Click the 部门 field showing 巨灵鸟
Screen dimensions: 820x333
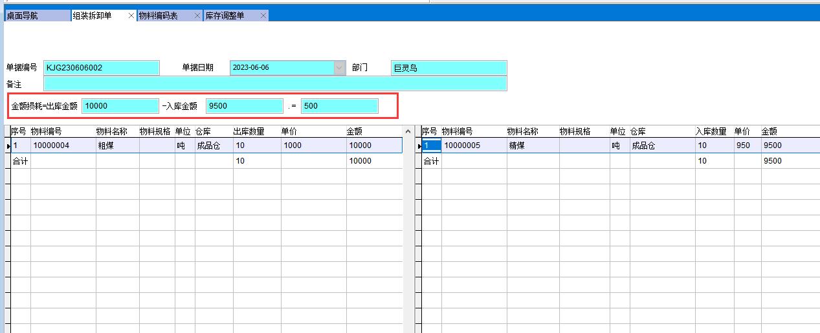pos(449,68)
